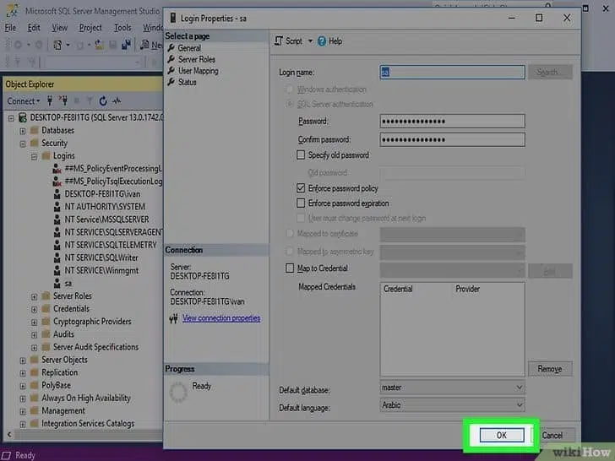Click into the Password field
The height and width of the screenshot is (461, 615).
click(452, 122)
